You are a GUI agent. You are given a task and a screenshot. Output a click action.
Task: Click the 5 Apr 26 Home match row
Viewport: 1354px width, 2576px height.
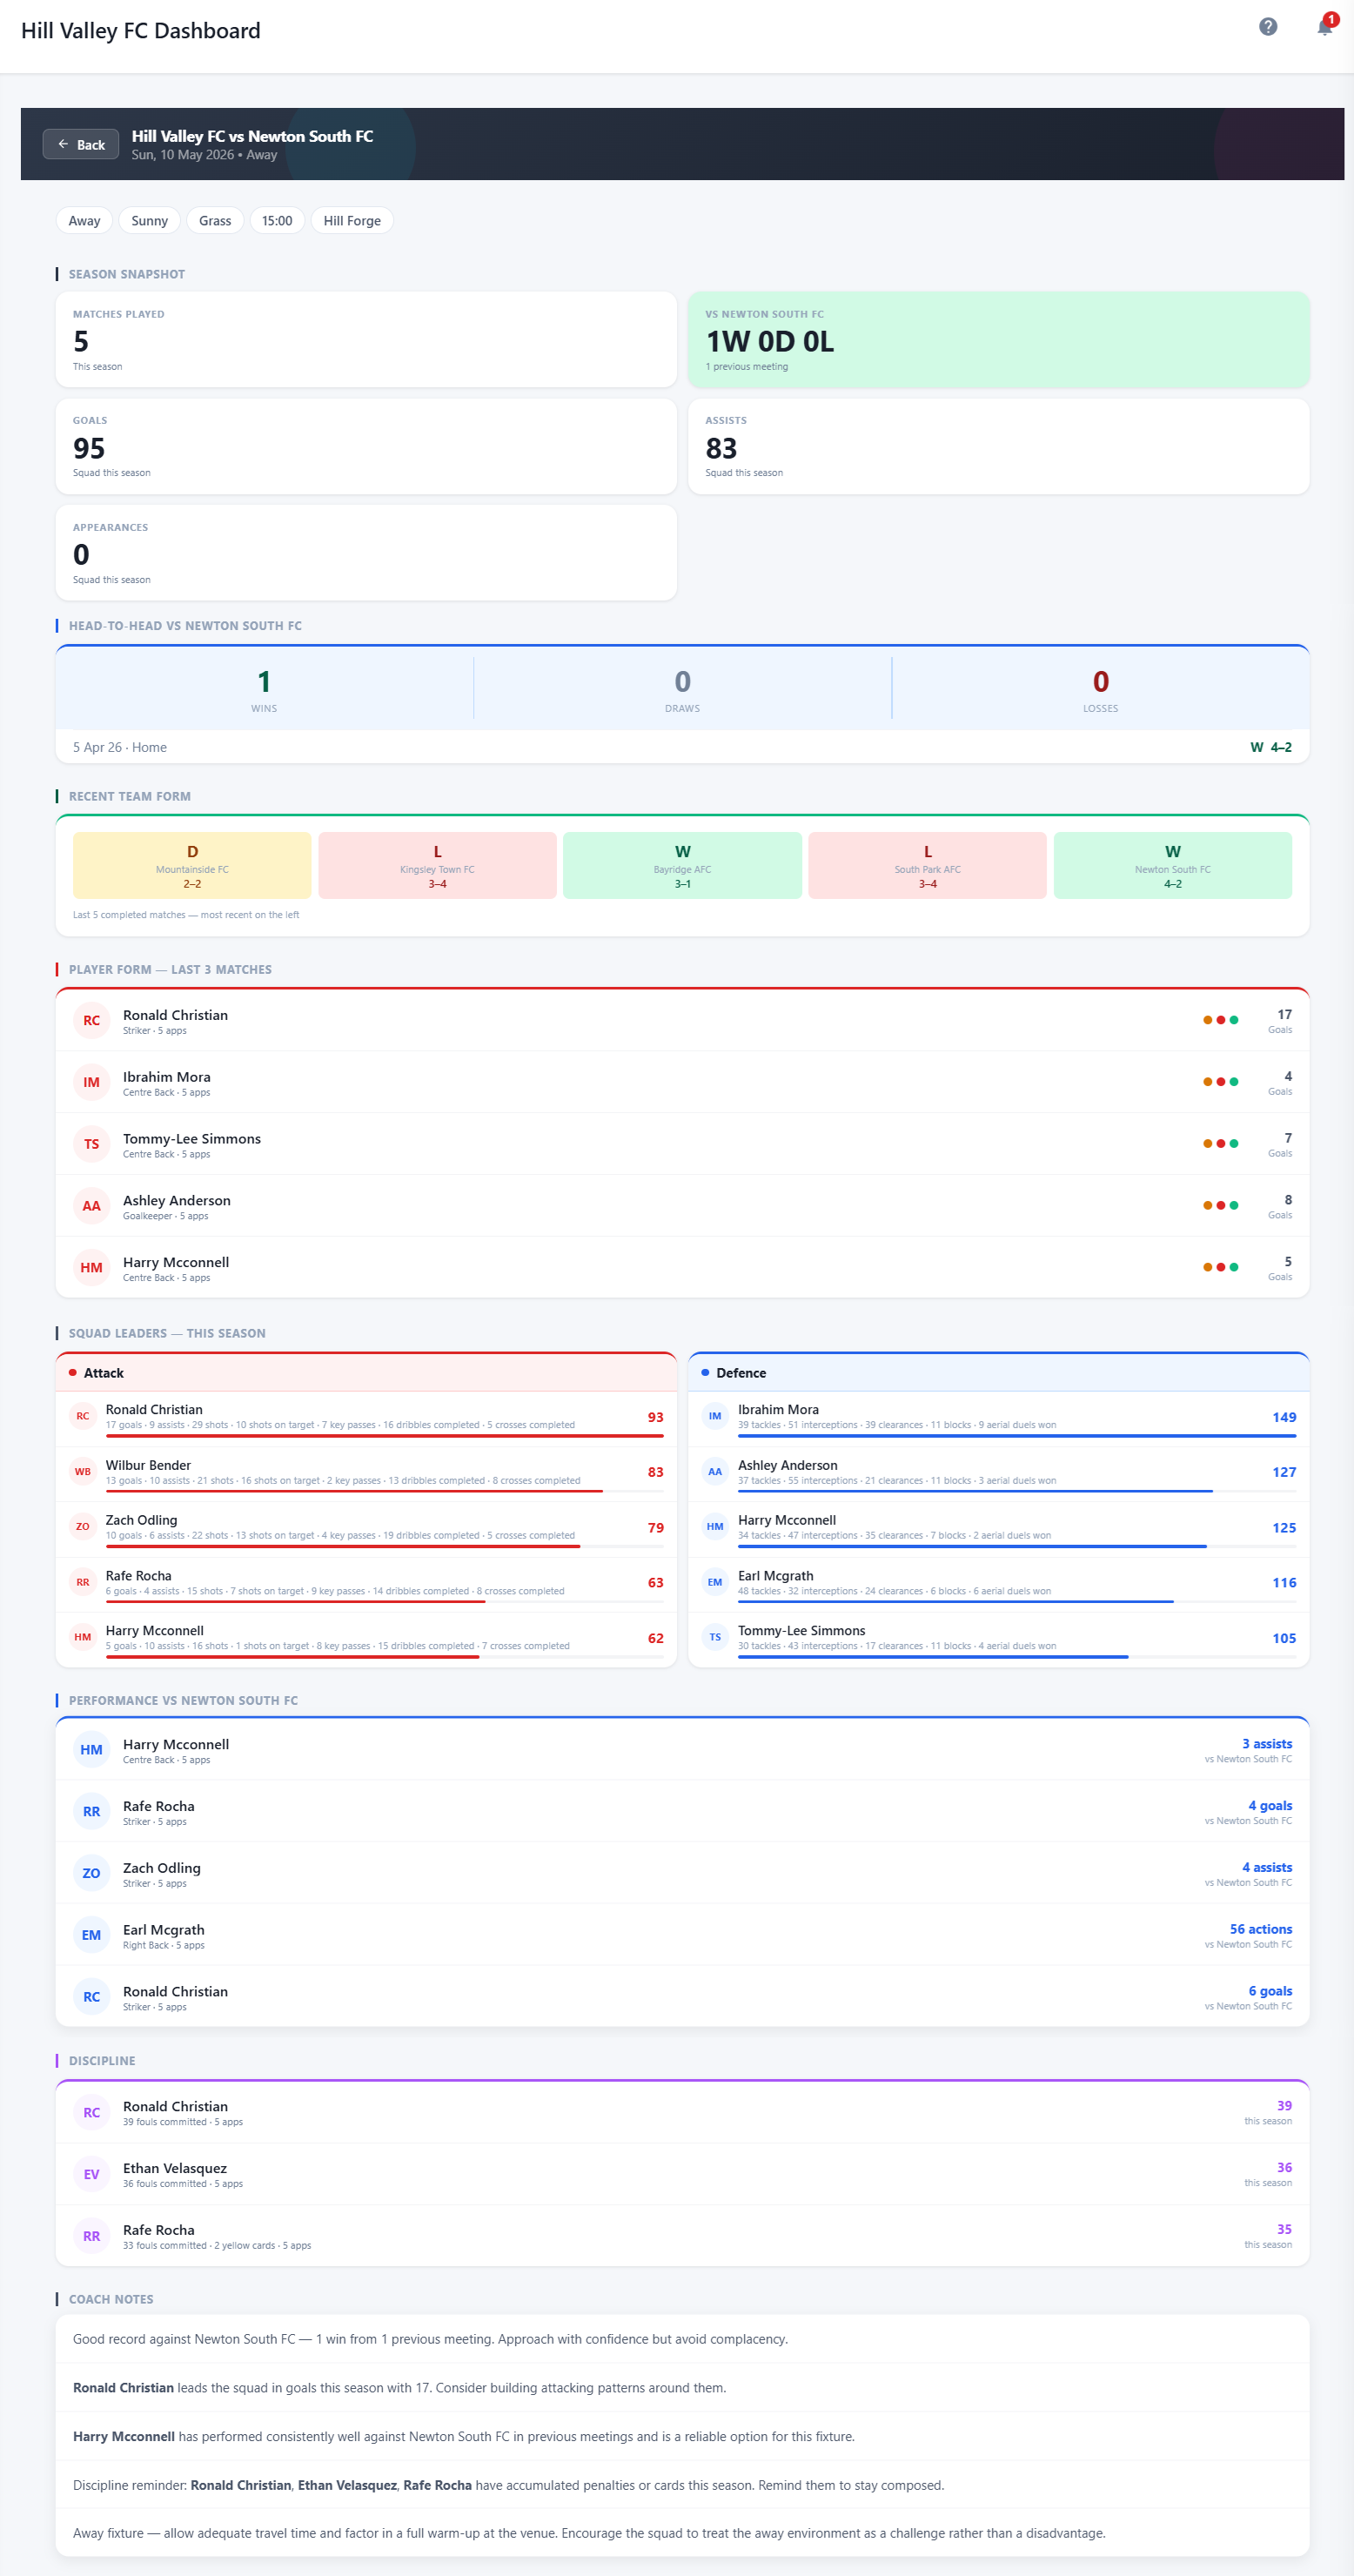pyautogui.click(x=682, y=747)
